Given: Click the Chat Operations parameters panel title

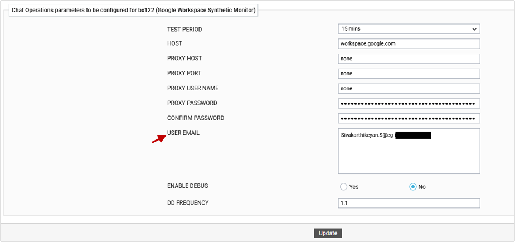Looking at the screenshot, I should (134, 10).
